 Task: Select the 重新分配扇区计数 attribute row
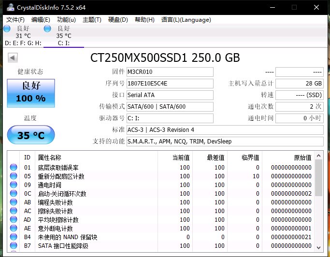[x=161, y=176]
